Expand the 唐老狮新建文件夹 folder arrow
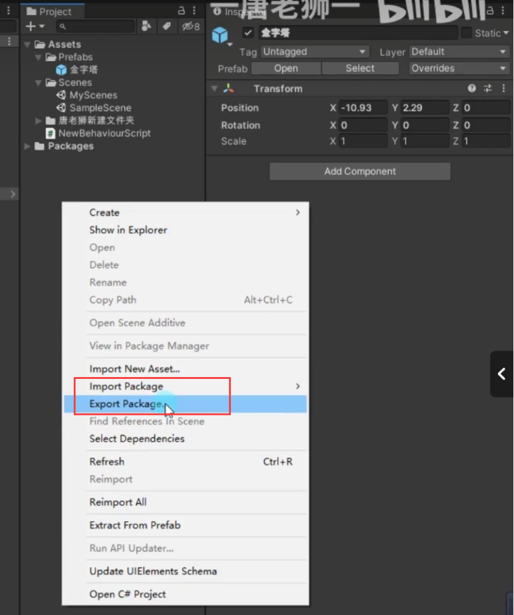 [x=38, y=121]
